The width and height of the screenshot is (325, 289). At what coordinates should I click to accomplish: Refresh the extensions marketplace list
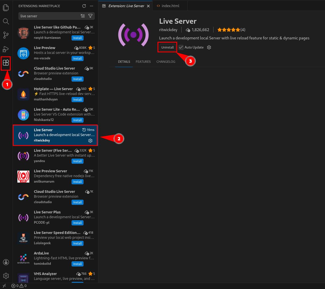[x=84, y=6]
